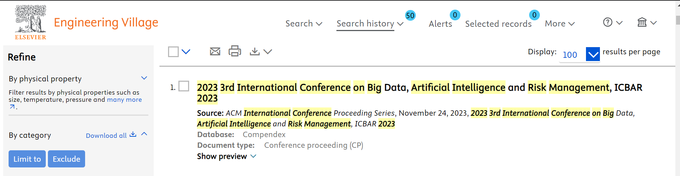Click the print icon
Image resolution: width=680 pixels, height=176 pixels.
tap(235, 51)
